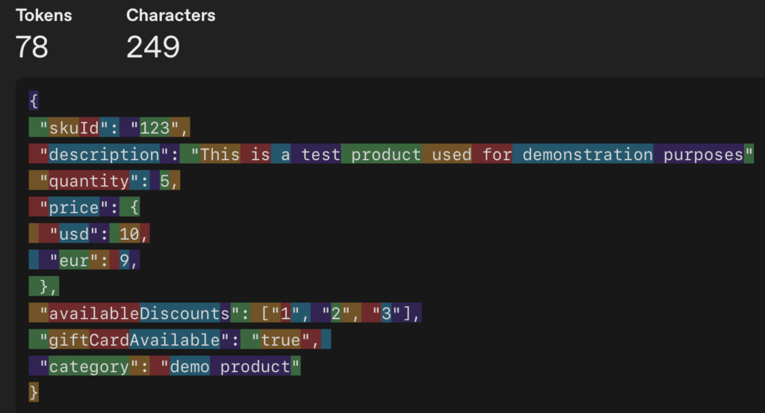Click the "giftCardAvailable" key
The image size is (765, 413).
pyautogui.click(x=130, y=340)
